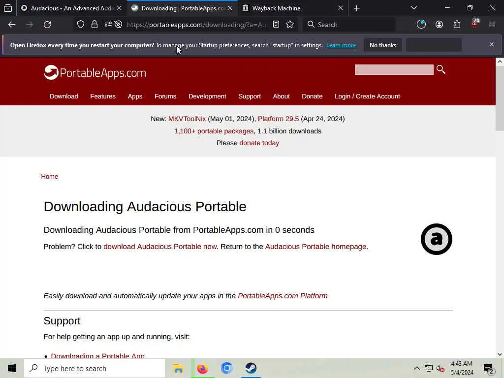Click No thanks on startup prompt
The width and height of the screenshot is (504, 378).
pyautogui.click(x=383, y=45)
